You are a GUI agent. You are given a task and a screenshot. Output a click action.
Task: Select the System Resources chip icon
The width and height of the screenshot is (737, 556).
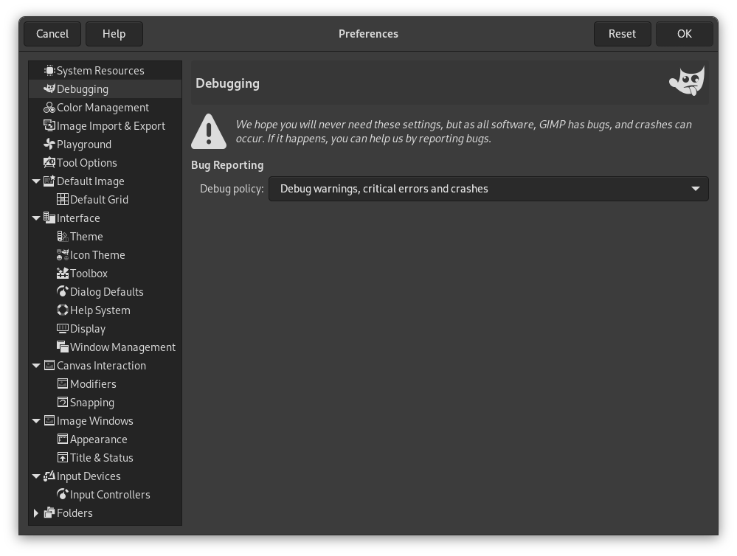[49, 70]
